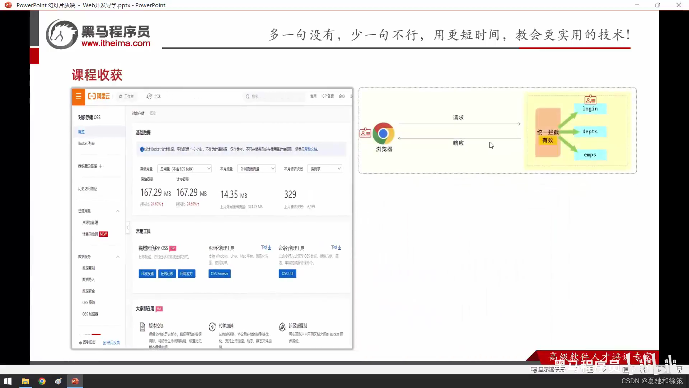The height and width of the screenshot is (388, 689).
Task: Open the 总用量 (不含 ECS 快照) dropdown
Action: [x=184, y=169]
